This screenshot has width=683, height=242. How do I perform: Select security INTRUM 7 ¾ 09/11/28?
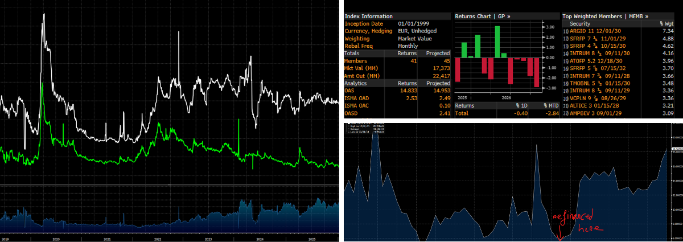coord(600,76)
